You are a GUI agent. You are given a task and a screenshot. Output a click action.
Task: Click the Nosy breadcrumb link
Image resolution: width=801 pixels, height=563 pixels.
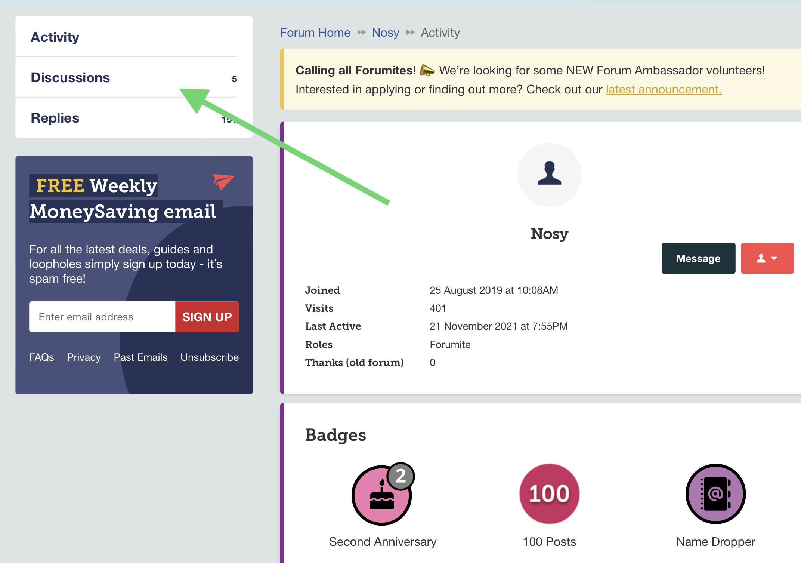tap(385, 33)
